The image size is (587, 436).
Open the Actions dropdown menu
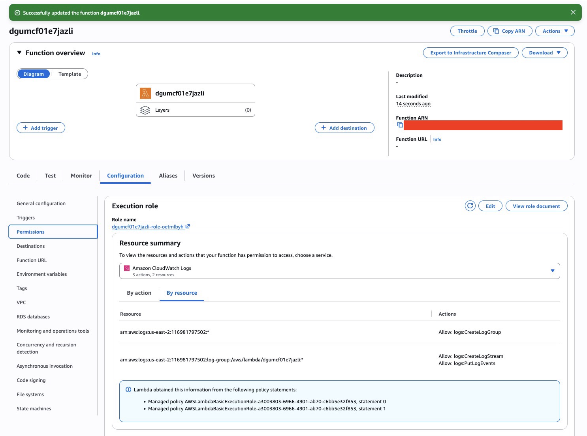coord(555,31)
